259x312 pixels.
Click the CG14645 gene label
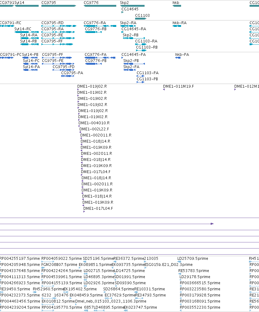(x=130, y=9)
